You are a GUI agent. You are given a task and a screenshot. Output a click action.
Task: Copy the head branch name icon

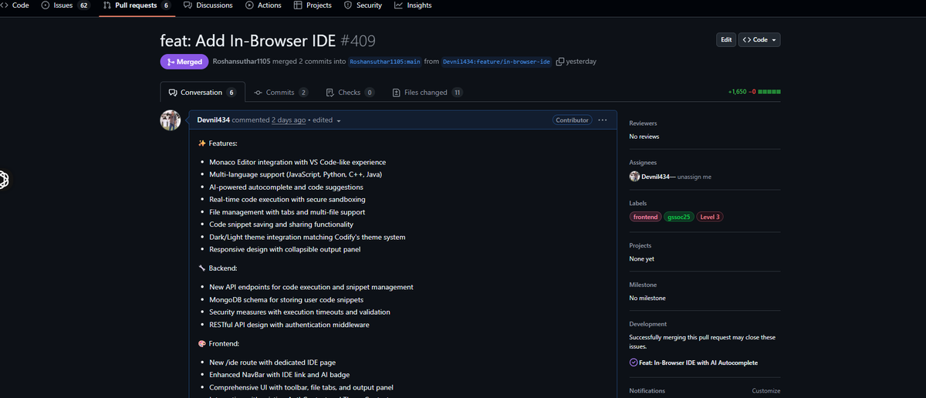point(560,62)
